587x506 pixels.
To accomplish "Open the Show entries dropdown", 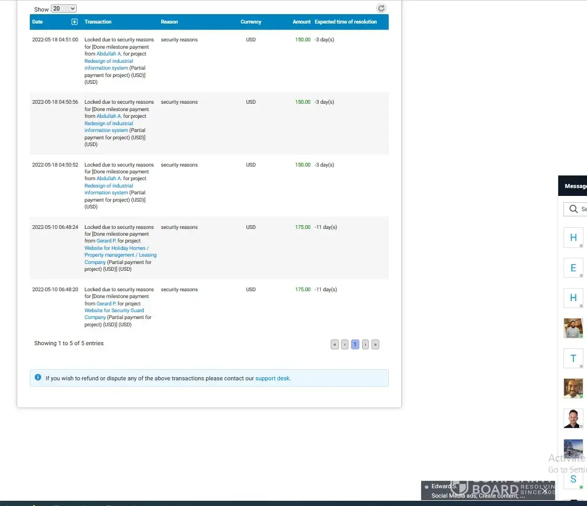I will tap(64, 8).
